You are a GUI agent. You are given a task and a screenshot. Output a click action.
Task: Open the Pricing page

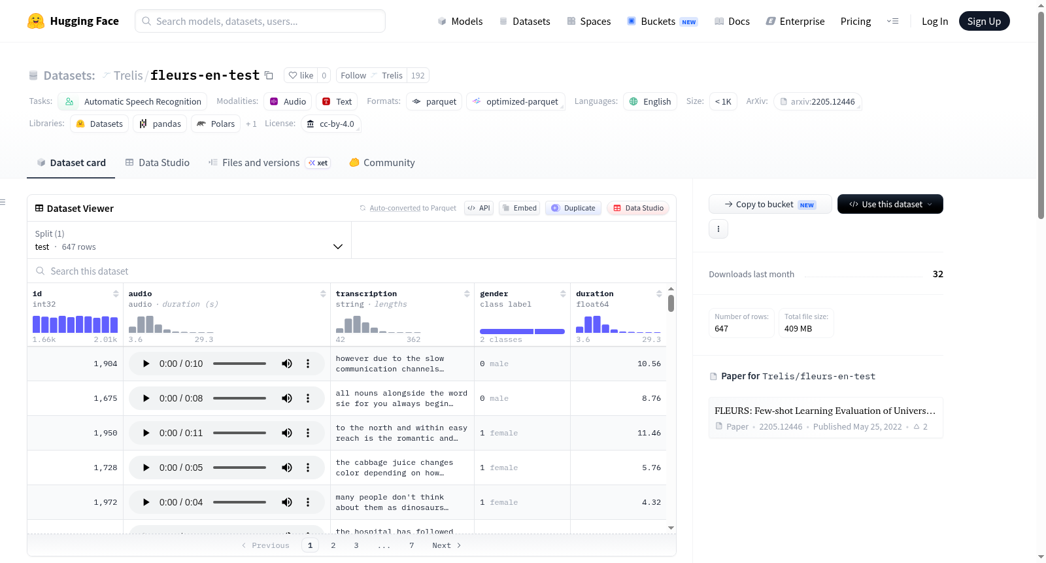click(856, 21)
